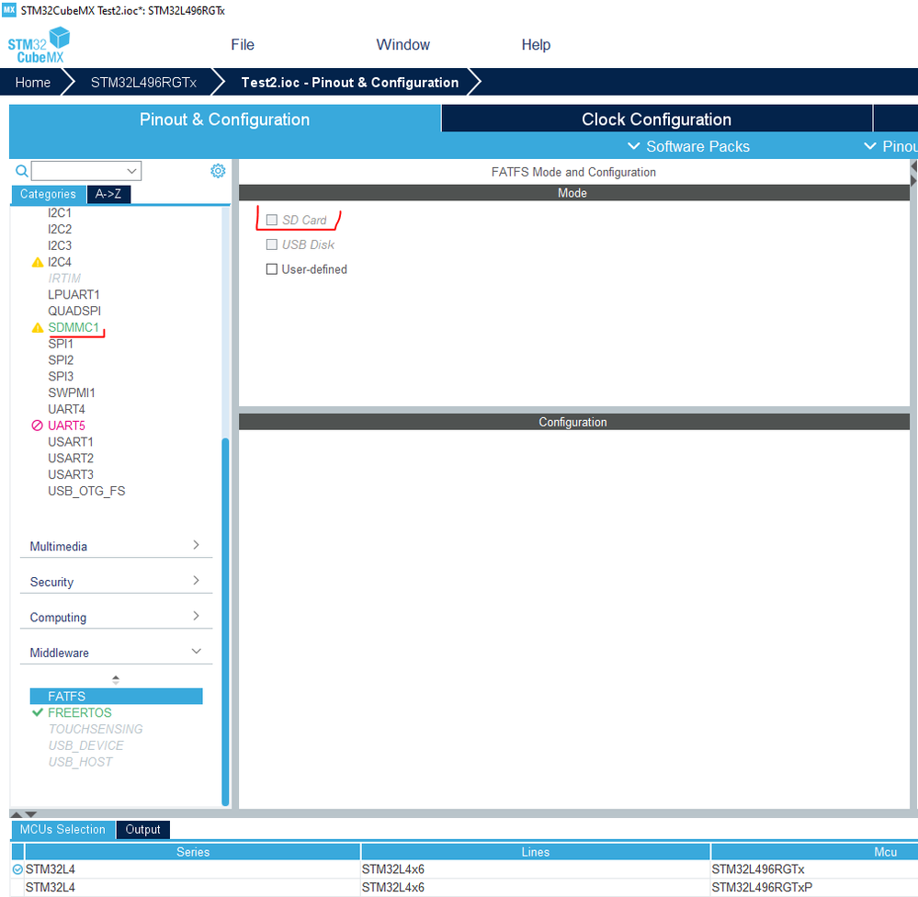The width and height of the screenshot is (918, 897).
Task: Enable the SD Card checkbox
Action: 272,220
